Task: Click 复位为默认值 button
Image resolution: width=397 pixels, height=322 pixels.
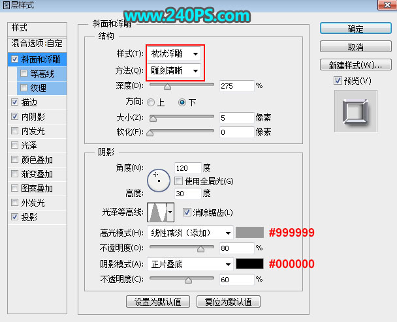Action: 229,302
